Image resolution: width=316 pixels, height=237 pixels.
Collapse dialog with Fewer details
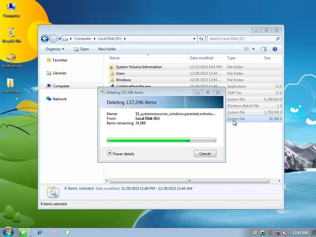(x=121, y=154)
